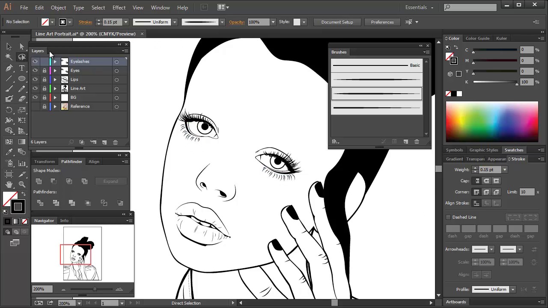Screen dimensions: 548x308
Task: Select the Paintbrush tool
Action: (9, 89)
